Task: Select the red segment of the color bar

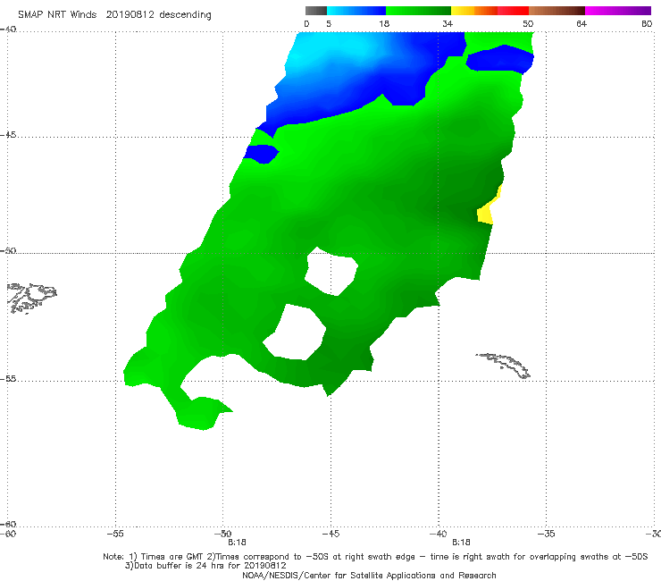Action: [x=513, y=11]
